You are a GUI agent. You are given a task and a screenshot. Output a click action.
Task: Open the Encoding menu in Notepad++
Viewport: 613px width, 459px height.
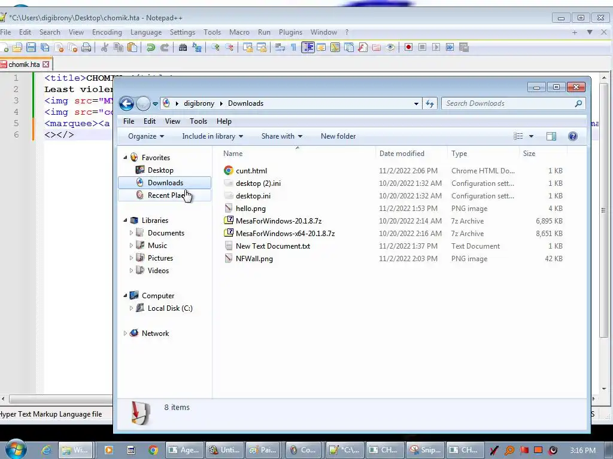pos(107,32)
